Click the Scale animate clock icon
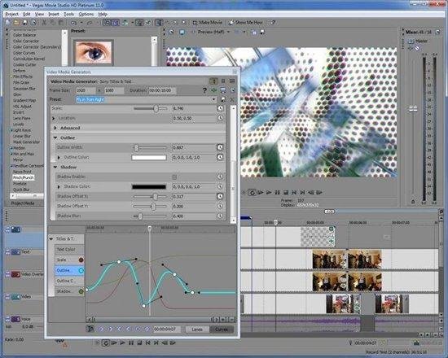Screen dimensions: 448x358 coord(220,108)
